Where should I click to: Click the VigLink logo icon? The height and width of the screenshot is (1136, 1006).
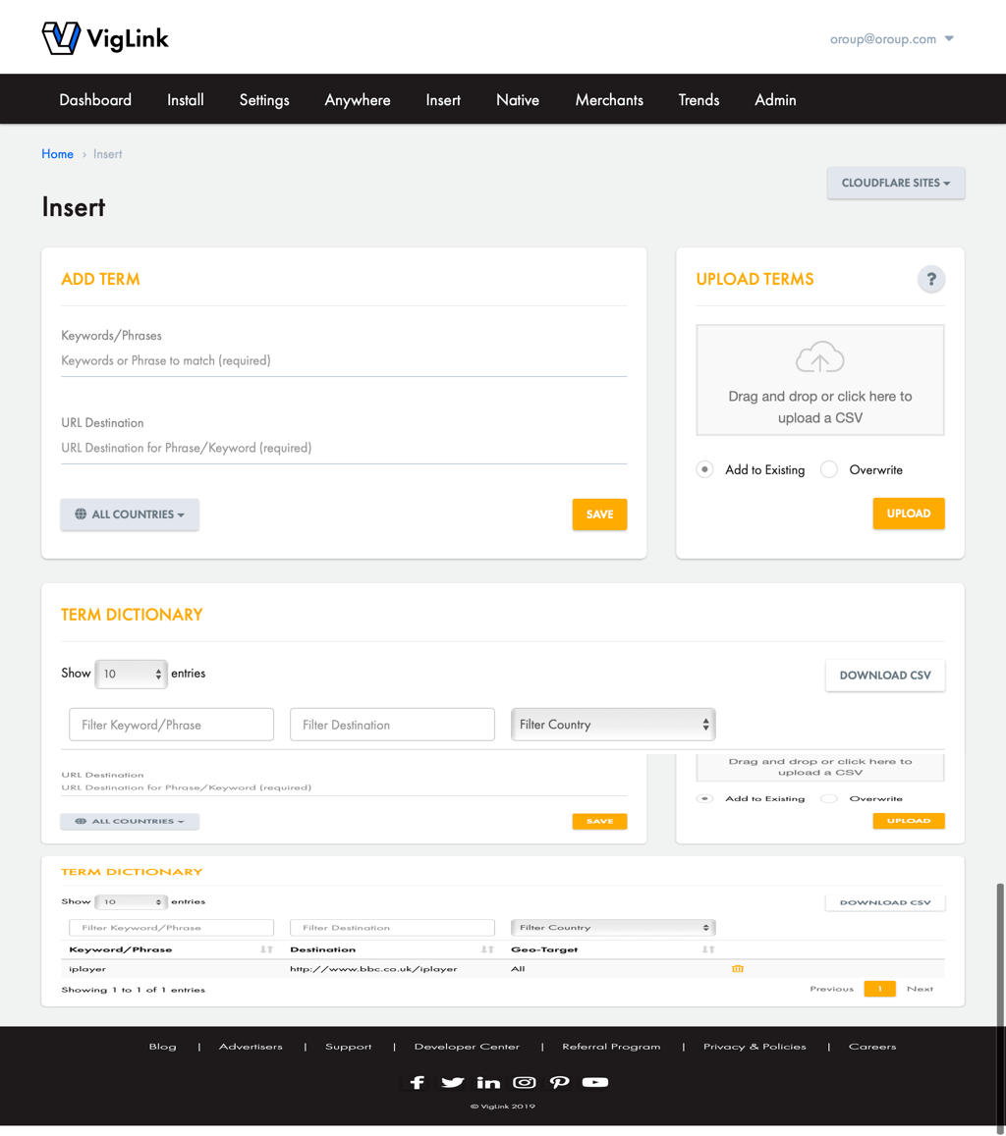tap(61, 38)
